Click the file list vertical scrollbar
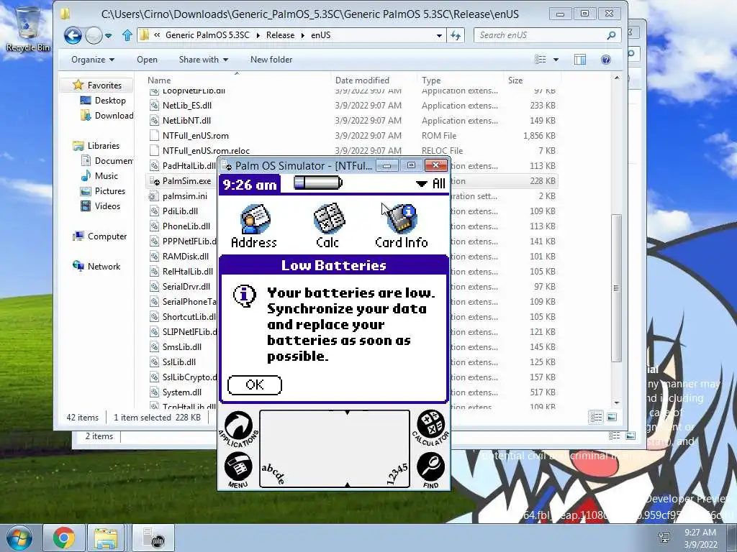 (x=616, y=287)
